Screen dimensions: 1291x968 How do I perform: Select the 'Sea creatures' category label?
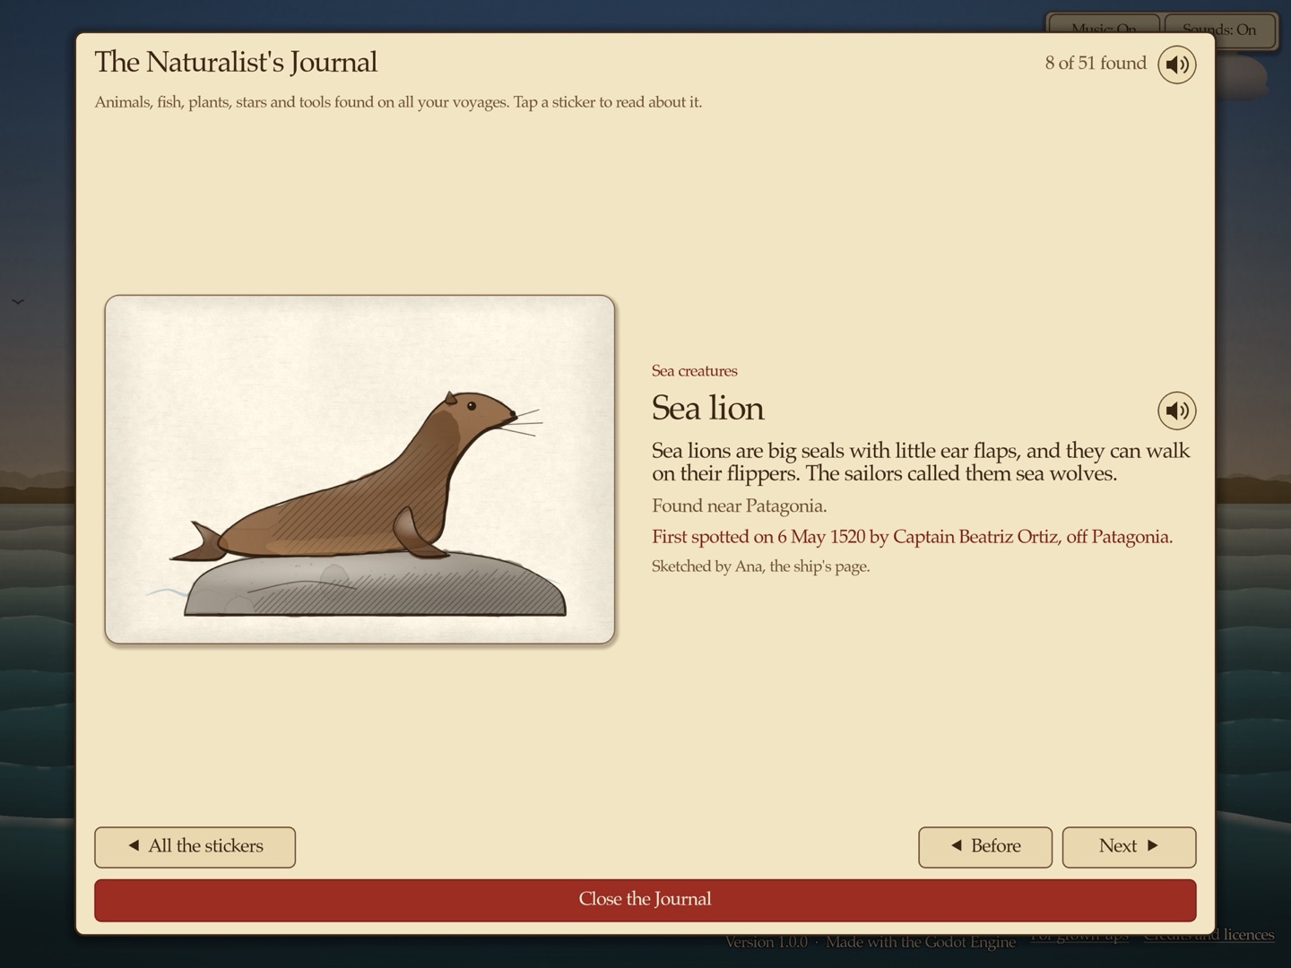tap(694, 371)
